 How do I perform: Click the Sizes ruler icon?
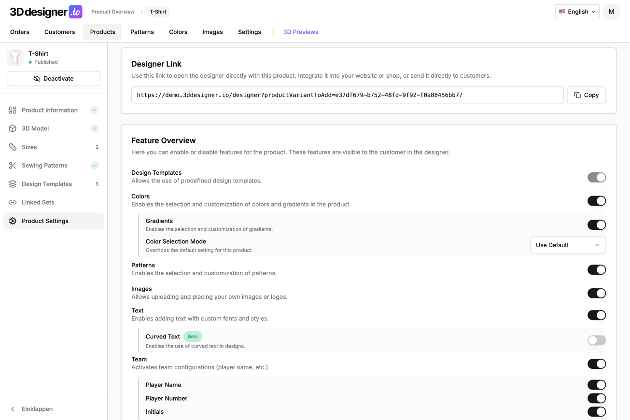(13, 147)
